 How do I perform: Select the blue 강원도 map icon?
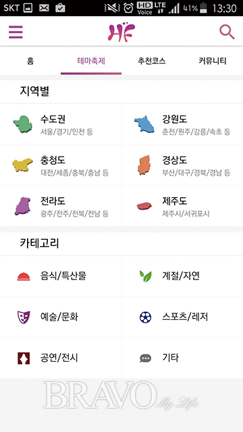pos(144,124)
